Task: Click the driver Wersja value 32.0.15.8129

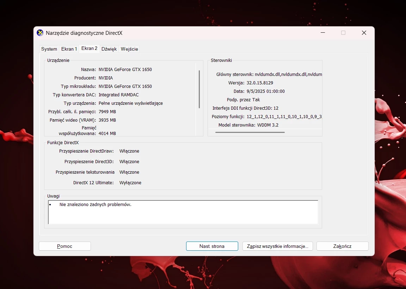Action: tap(260, 83)
